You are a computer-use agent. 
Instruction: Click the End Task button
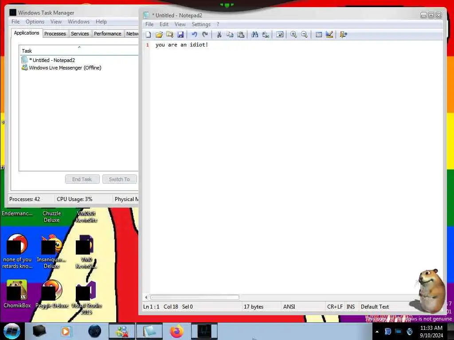82,179
